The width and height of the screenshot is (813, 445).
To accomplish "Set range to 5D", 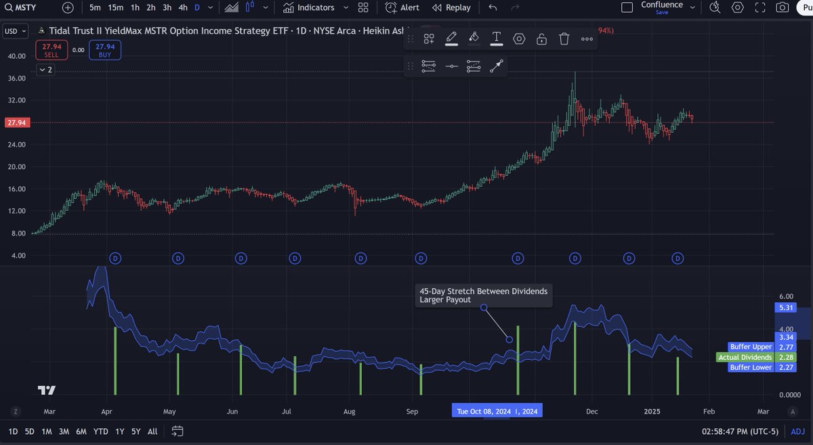I will pyautogui.click(x=30, y=431).
